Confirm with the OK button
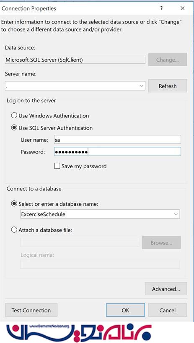Viewport: 194px width, 343px height. point(125,310)
